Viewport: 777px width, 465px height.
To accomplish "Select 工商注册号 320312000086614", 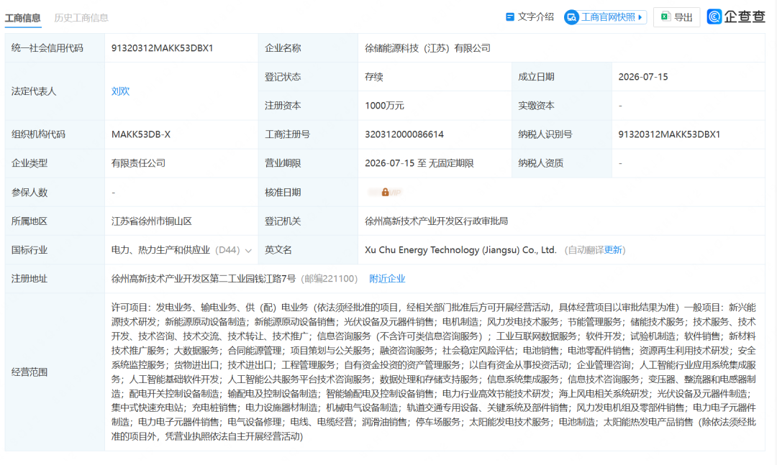I will click(404, 134).
